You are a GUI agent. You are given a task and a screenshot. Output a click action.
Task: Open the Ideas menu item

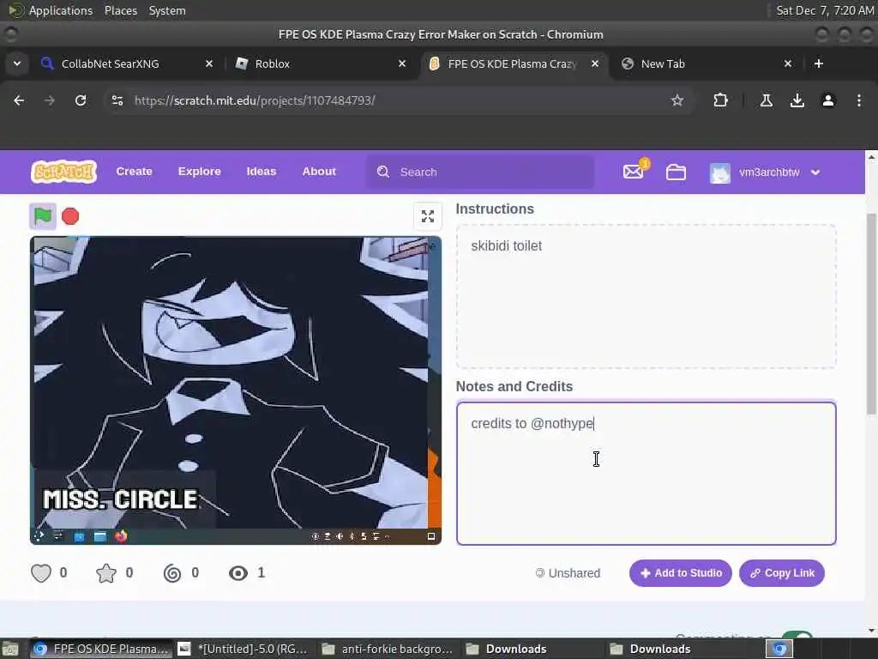(x=262, y=172)
